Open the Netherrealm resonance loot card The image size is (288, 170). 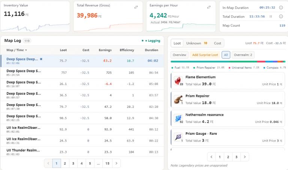(x=228, y=118)
